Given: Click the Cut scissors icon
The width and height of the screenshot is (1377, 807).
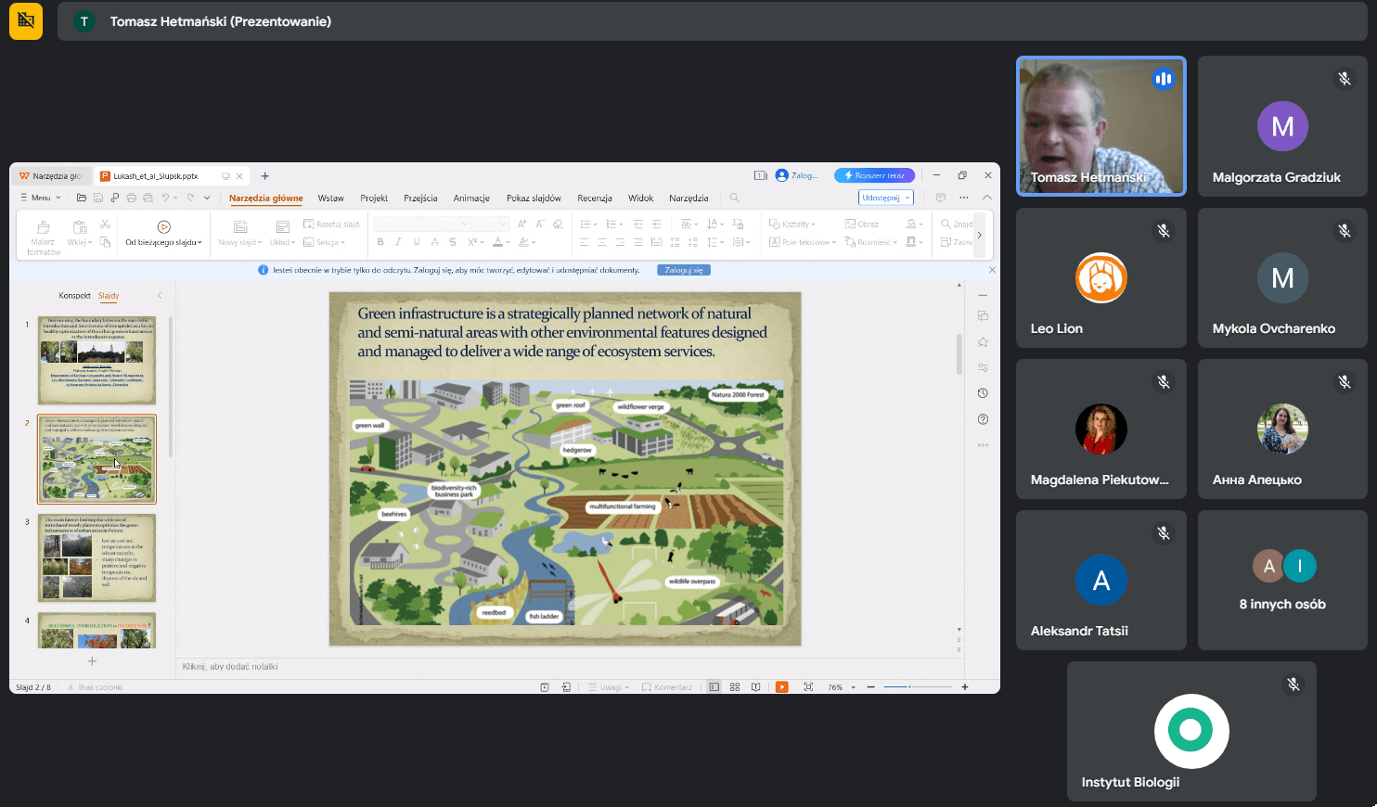Looking at the screenshot, I should click(105, 224).
